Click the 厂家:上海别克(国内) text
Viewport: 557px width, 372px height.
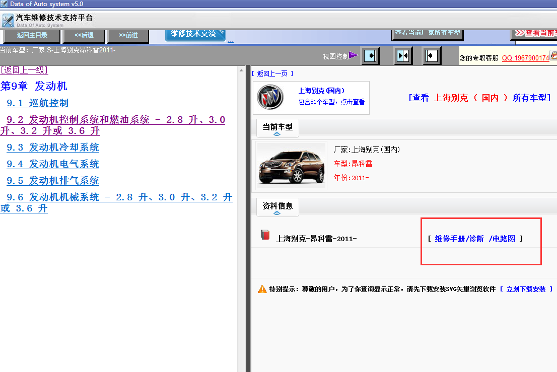point(367,150)
